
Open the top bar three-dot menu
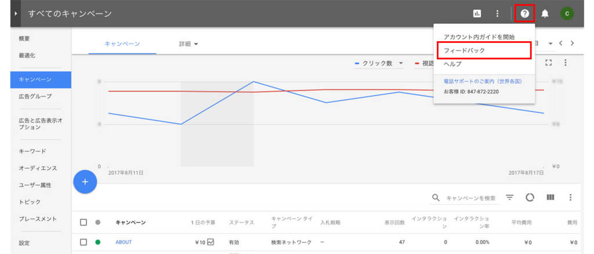click(x=497, y=13)
